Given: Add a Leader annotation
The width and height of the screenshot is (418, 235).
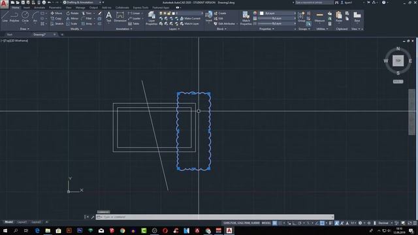Looking at the screenshot, I should (135, 18).
